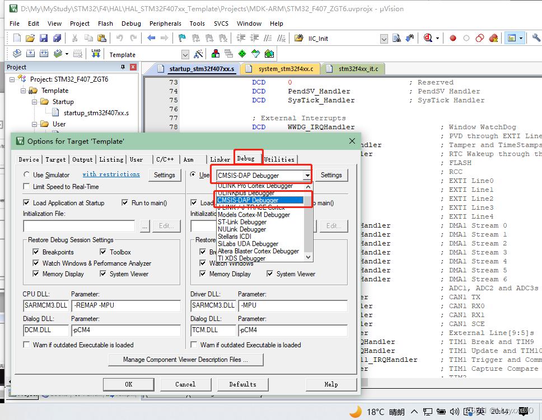The height and width of the screenshot is (420, 542).
Task: Expand the batch build dropdown arrow
Action: pyautogui.click(x=67, y=54)
